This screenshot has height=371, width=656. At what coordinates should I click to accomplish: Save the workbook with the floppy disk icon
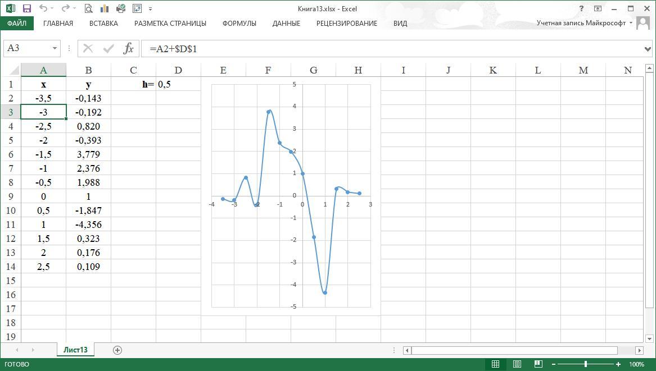(26, 8)
